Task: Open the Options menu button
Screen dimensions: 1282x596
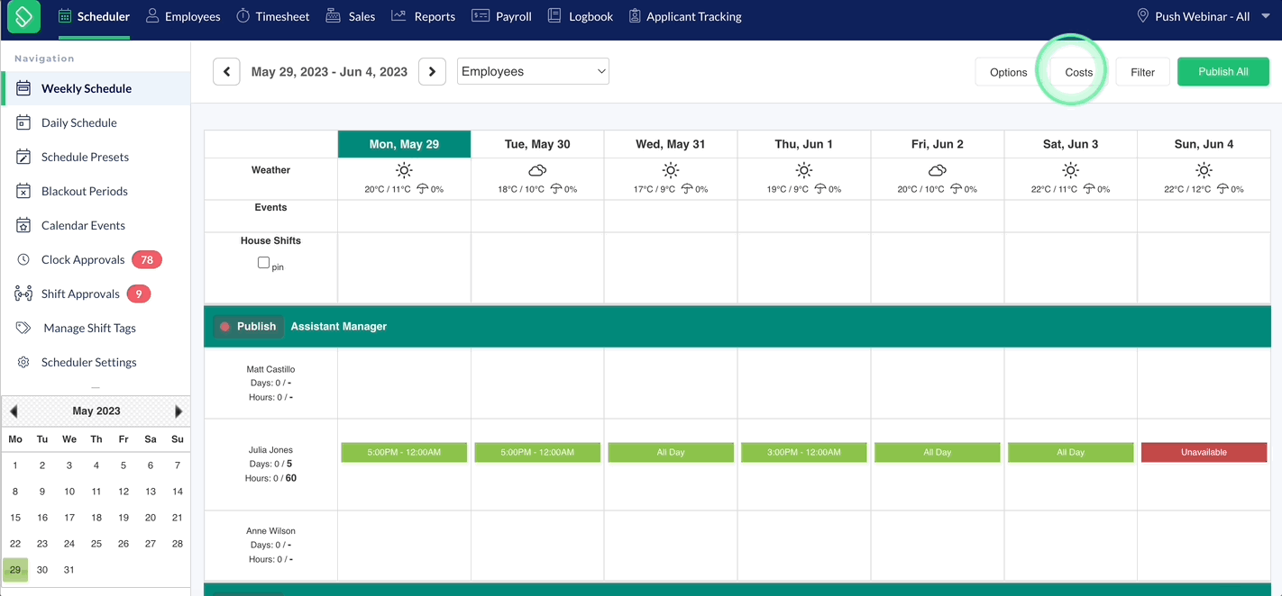Action: pyautogui.click(x=1008, y=72)
